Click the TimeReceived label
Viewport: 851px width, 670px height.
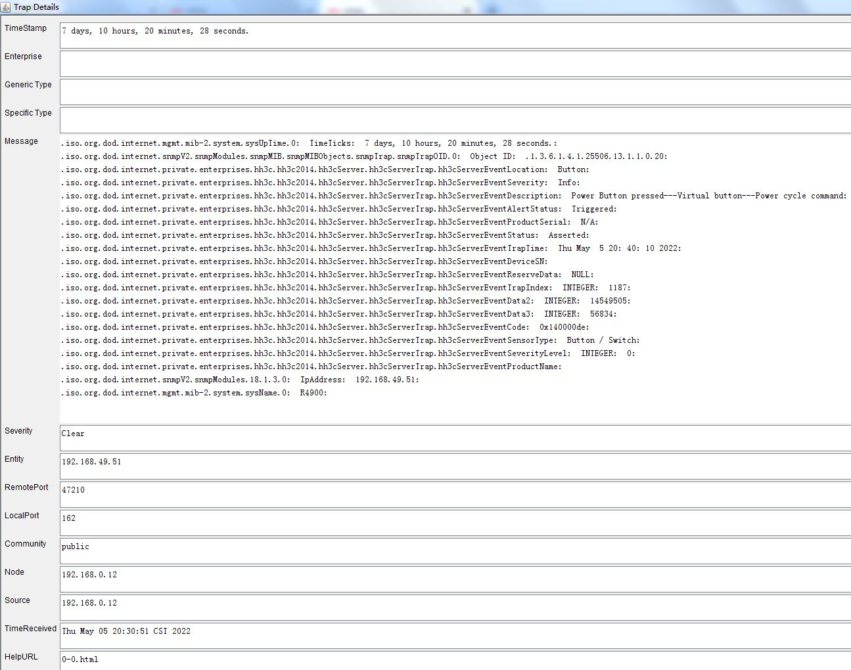pos(30,629)
